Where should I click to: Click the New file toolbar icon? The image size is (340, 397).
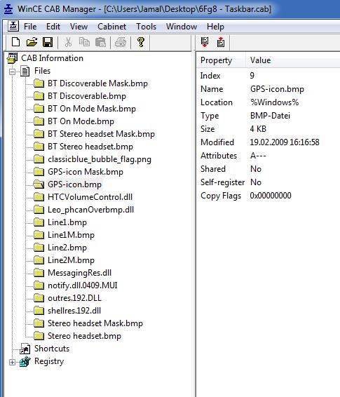coord(15,42)
